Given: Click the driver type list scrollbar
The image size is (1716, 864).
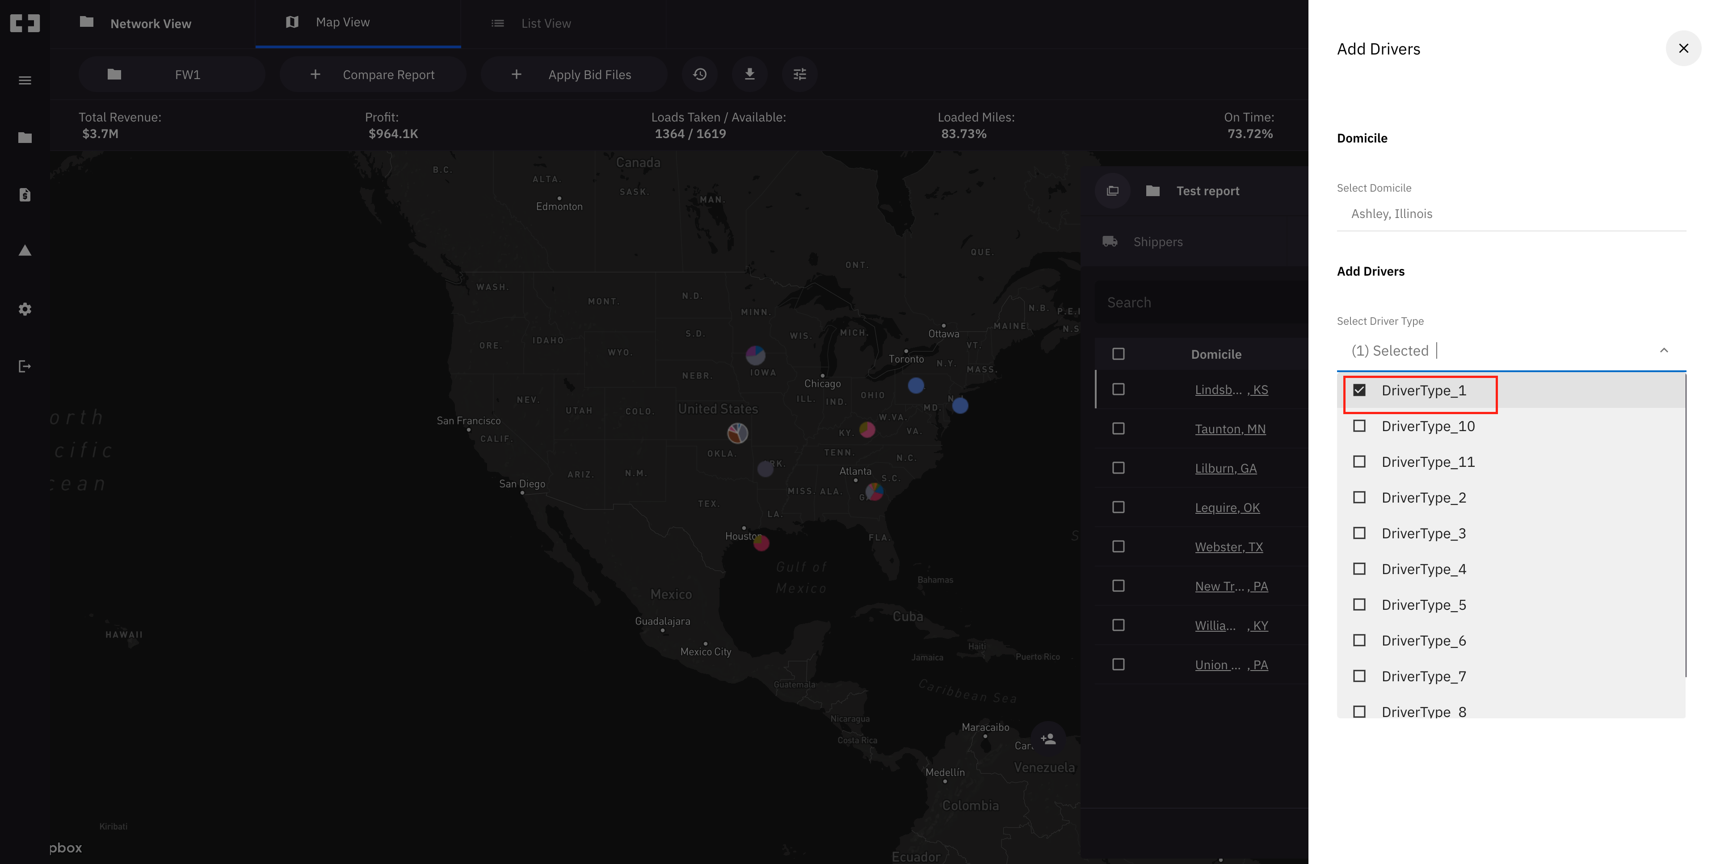Looking at the screenshot, I should tap(1685, 526).
